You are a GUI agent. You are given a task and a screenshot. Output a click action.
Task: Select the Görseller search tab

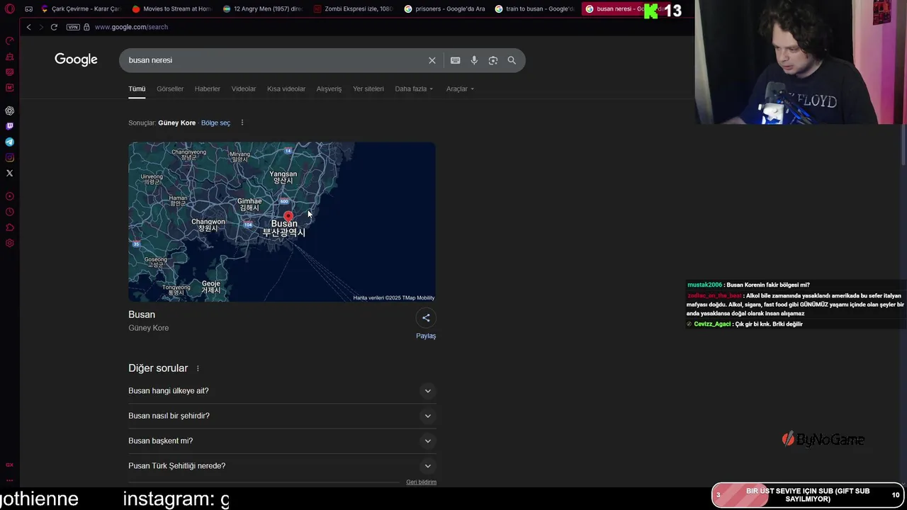click(170, 89)
